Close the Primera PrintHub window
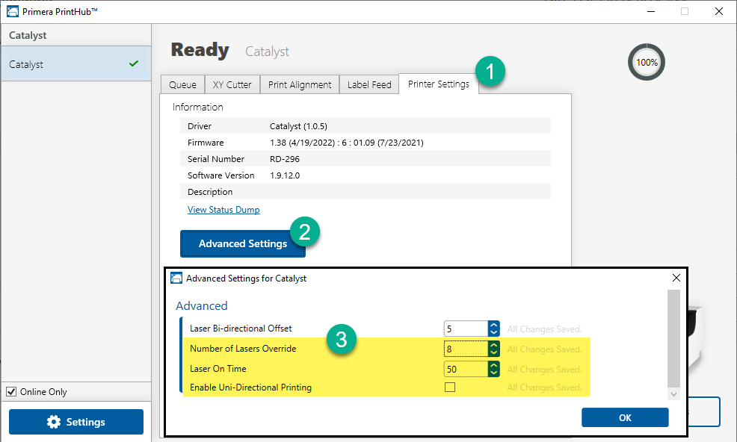The width and height of the screenshot is (737, 442). [x=718, y=11]
